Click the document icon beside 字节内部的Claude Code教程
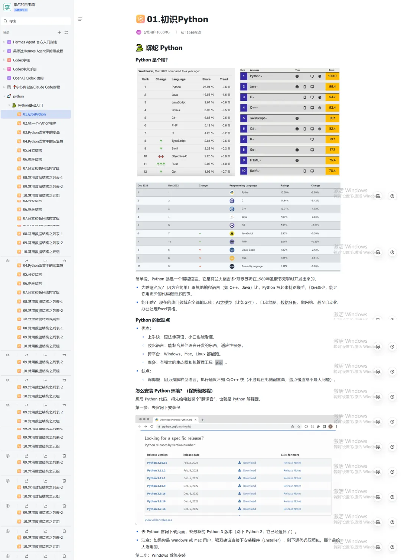The image size is (401, 560). tap(9, 87)
